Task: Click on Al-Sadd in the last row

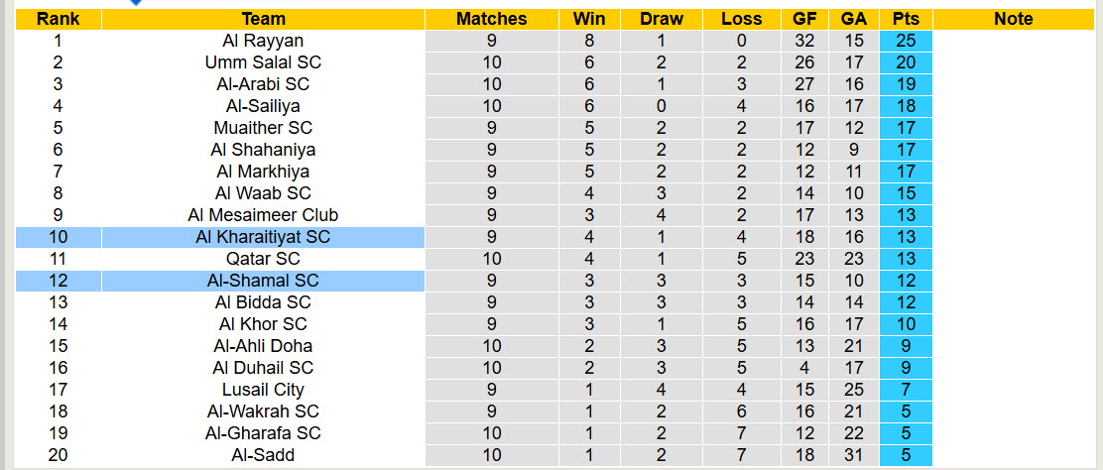Action: [x=263, y=455]
